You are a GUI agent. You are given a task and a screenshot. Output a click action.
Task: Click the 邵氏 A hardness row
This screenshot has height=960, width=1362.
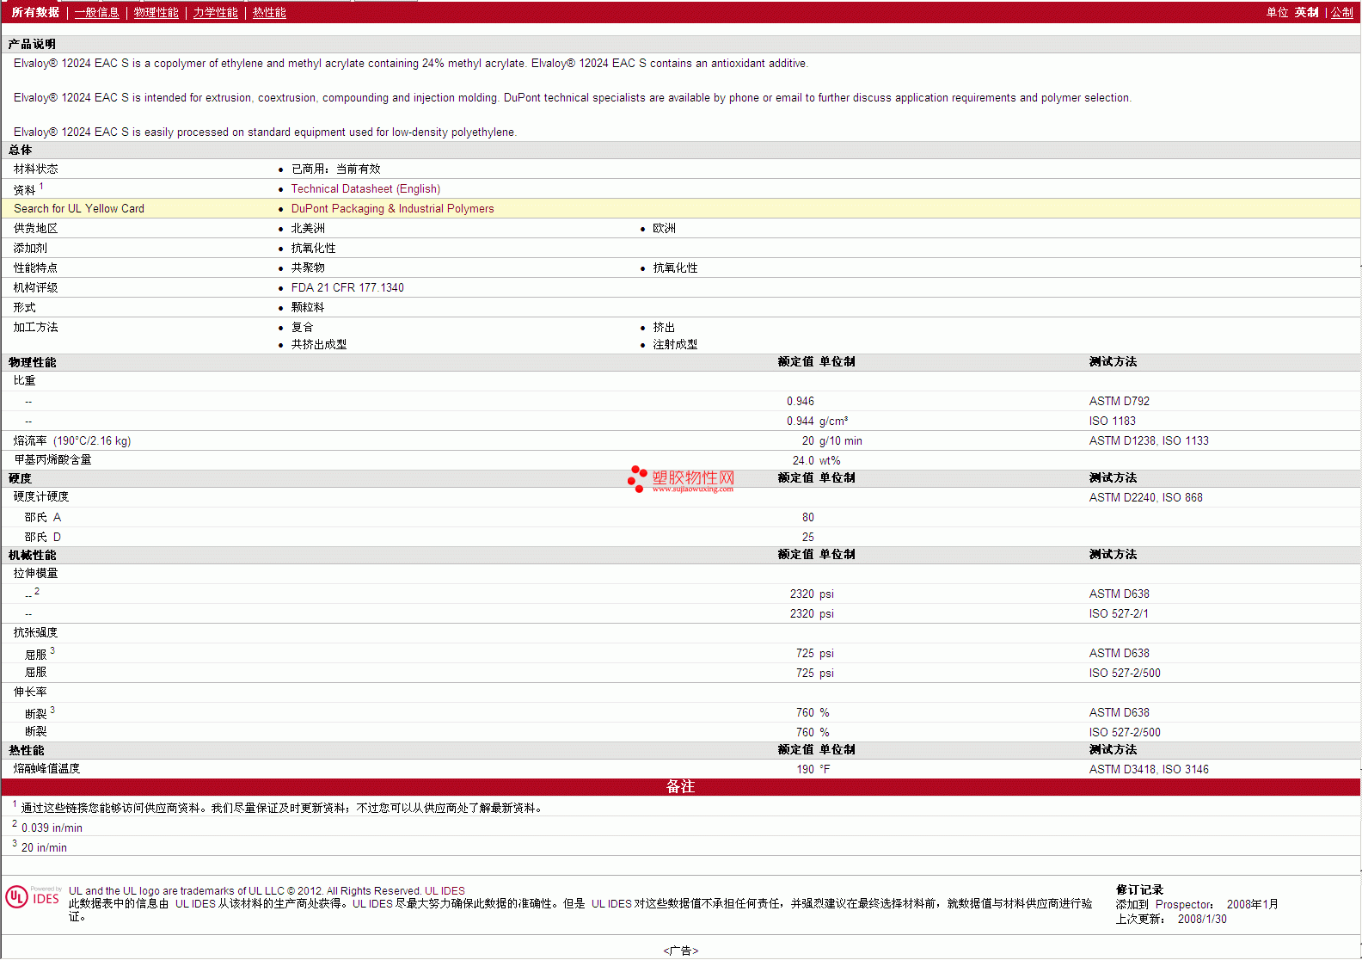[x=43, y=517]
